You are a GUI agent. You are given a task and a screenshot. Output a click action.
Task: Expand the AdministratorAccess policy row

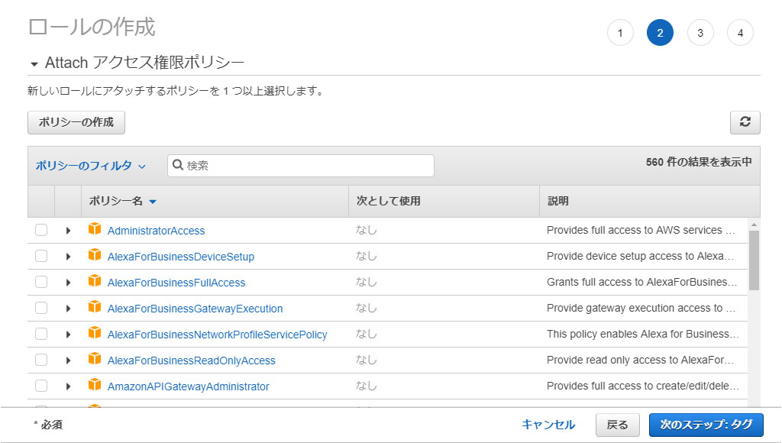coord(68,231)
